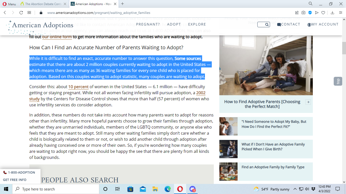This screenshot has height=194, width=346.
Task: Launch Microsoft Edge from taskbar
Action: point(167,189)
